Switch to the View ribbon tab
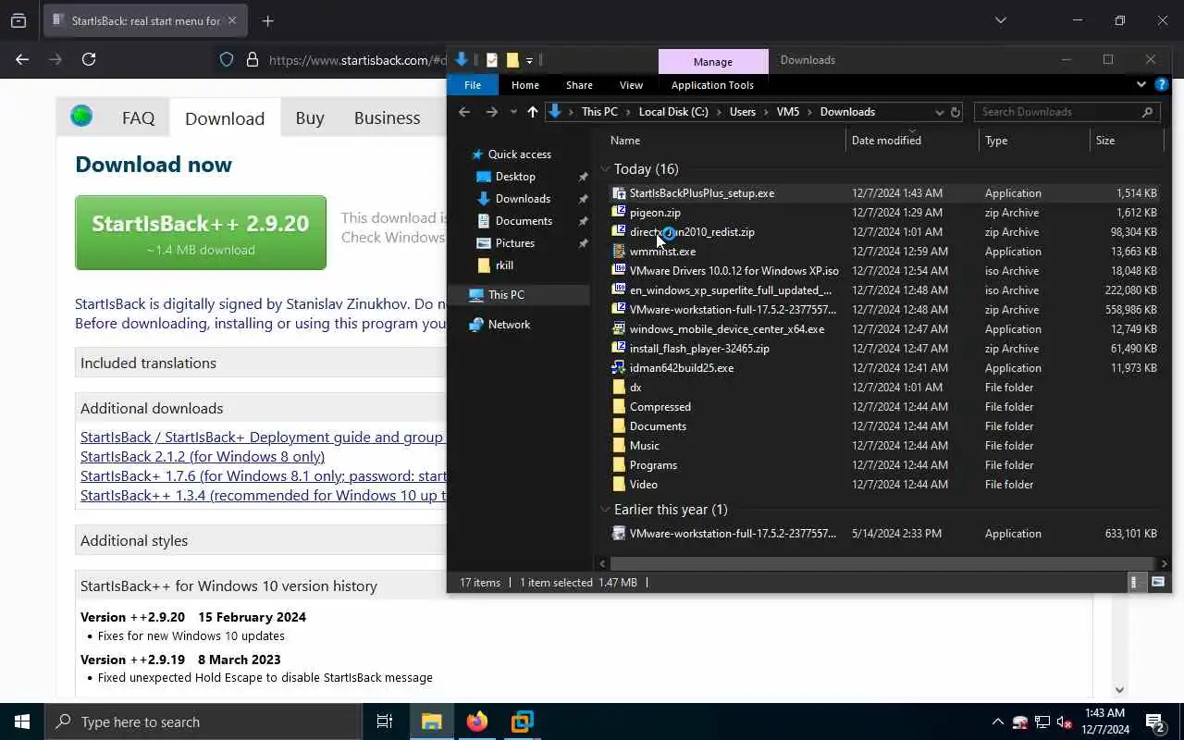 pos(631,85)
